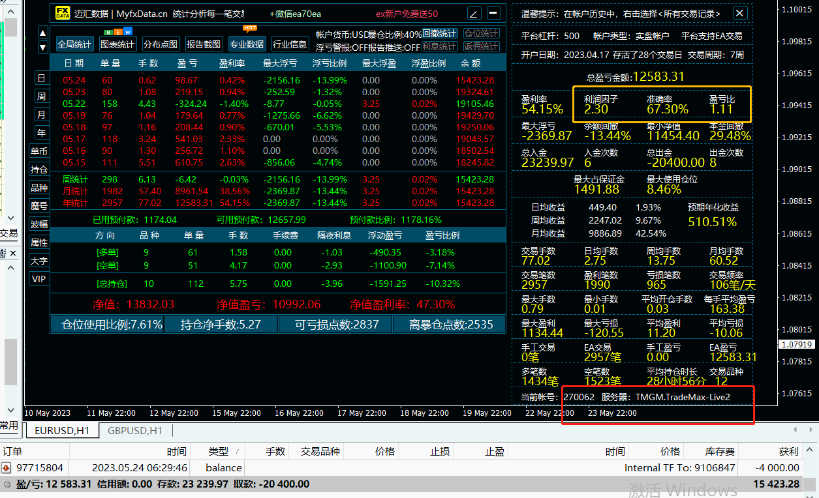Viewport: 819px width, 498px height.
Task: Select the 周 period side button
Action: pyautogui.click(x=41, y=96)
